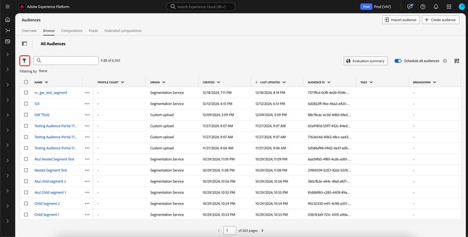Open more actions for audience 123
Screen dimensions: 468x237
pos(87,103)
